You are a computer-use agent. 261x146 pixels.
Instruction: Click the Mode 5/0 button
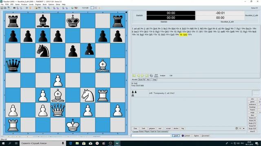pyautogui.click(x=252, y=126)
